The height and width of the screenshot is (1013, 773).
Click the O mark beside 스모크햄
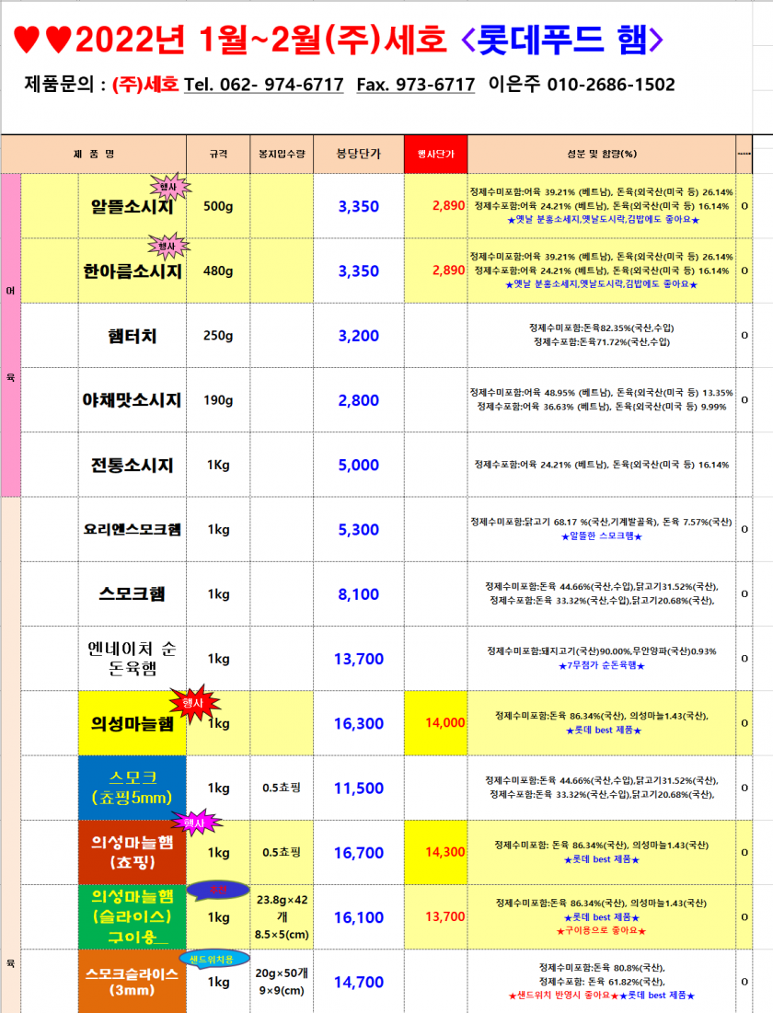click(743, 594)
